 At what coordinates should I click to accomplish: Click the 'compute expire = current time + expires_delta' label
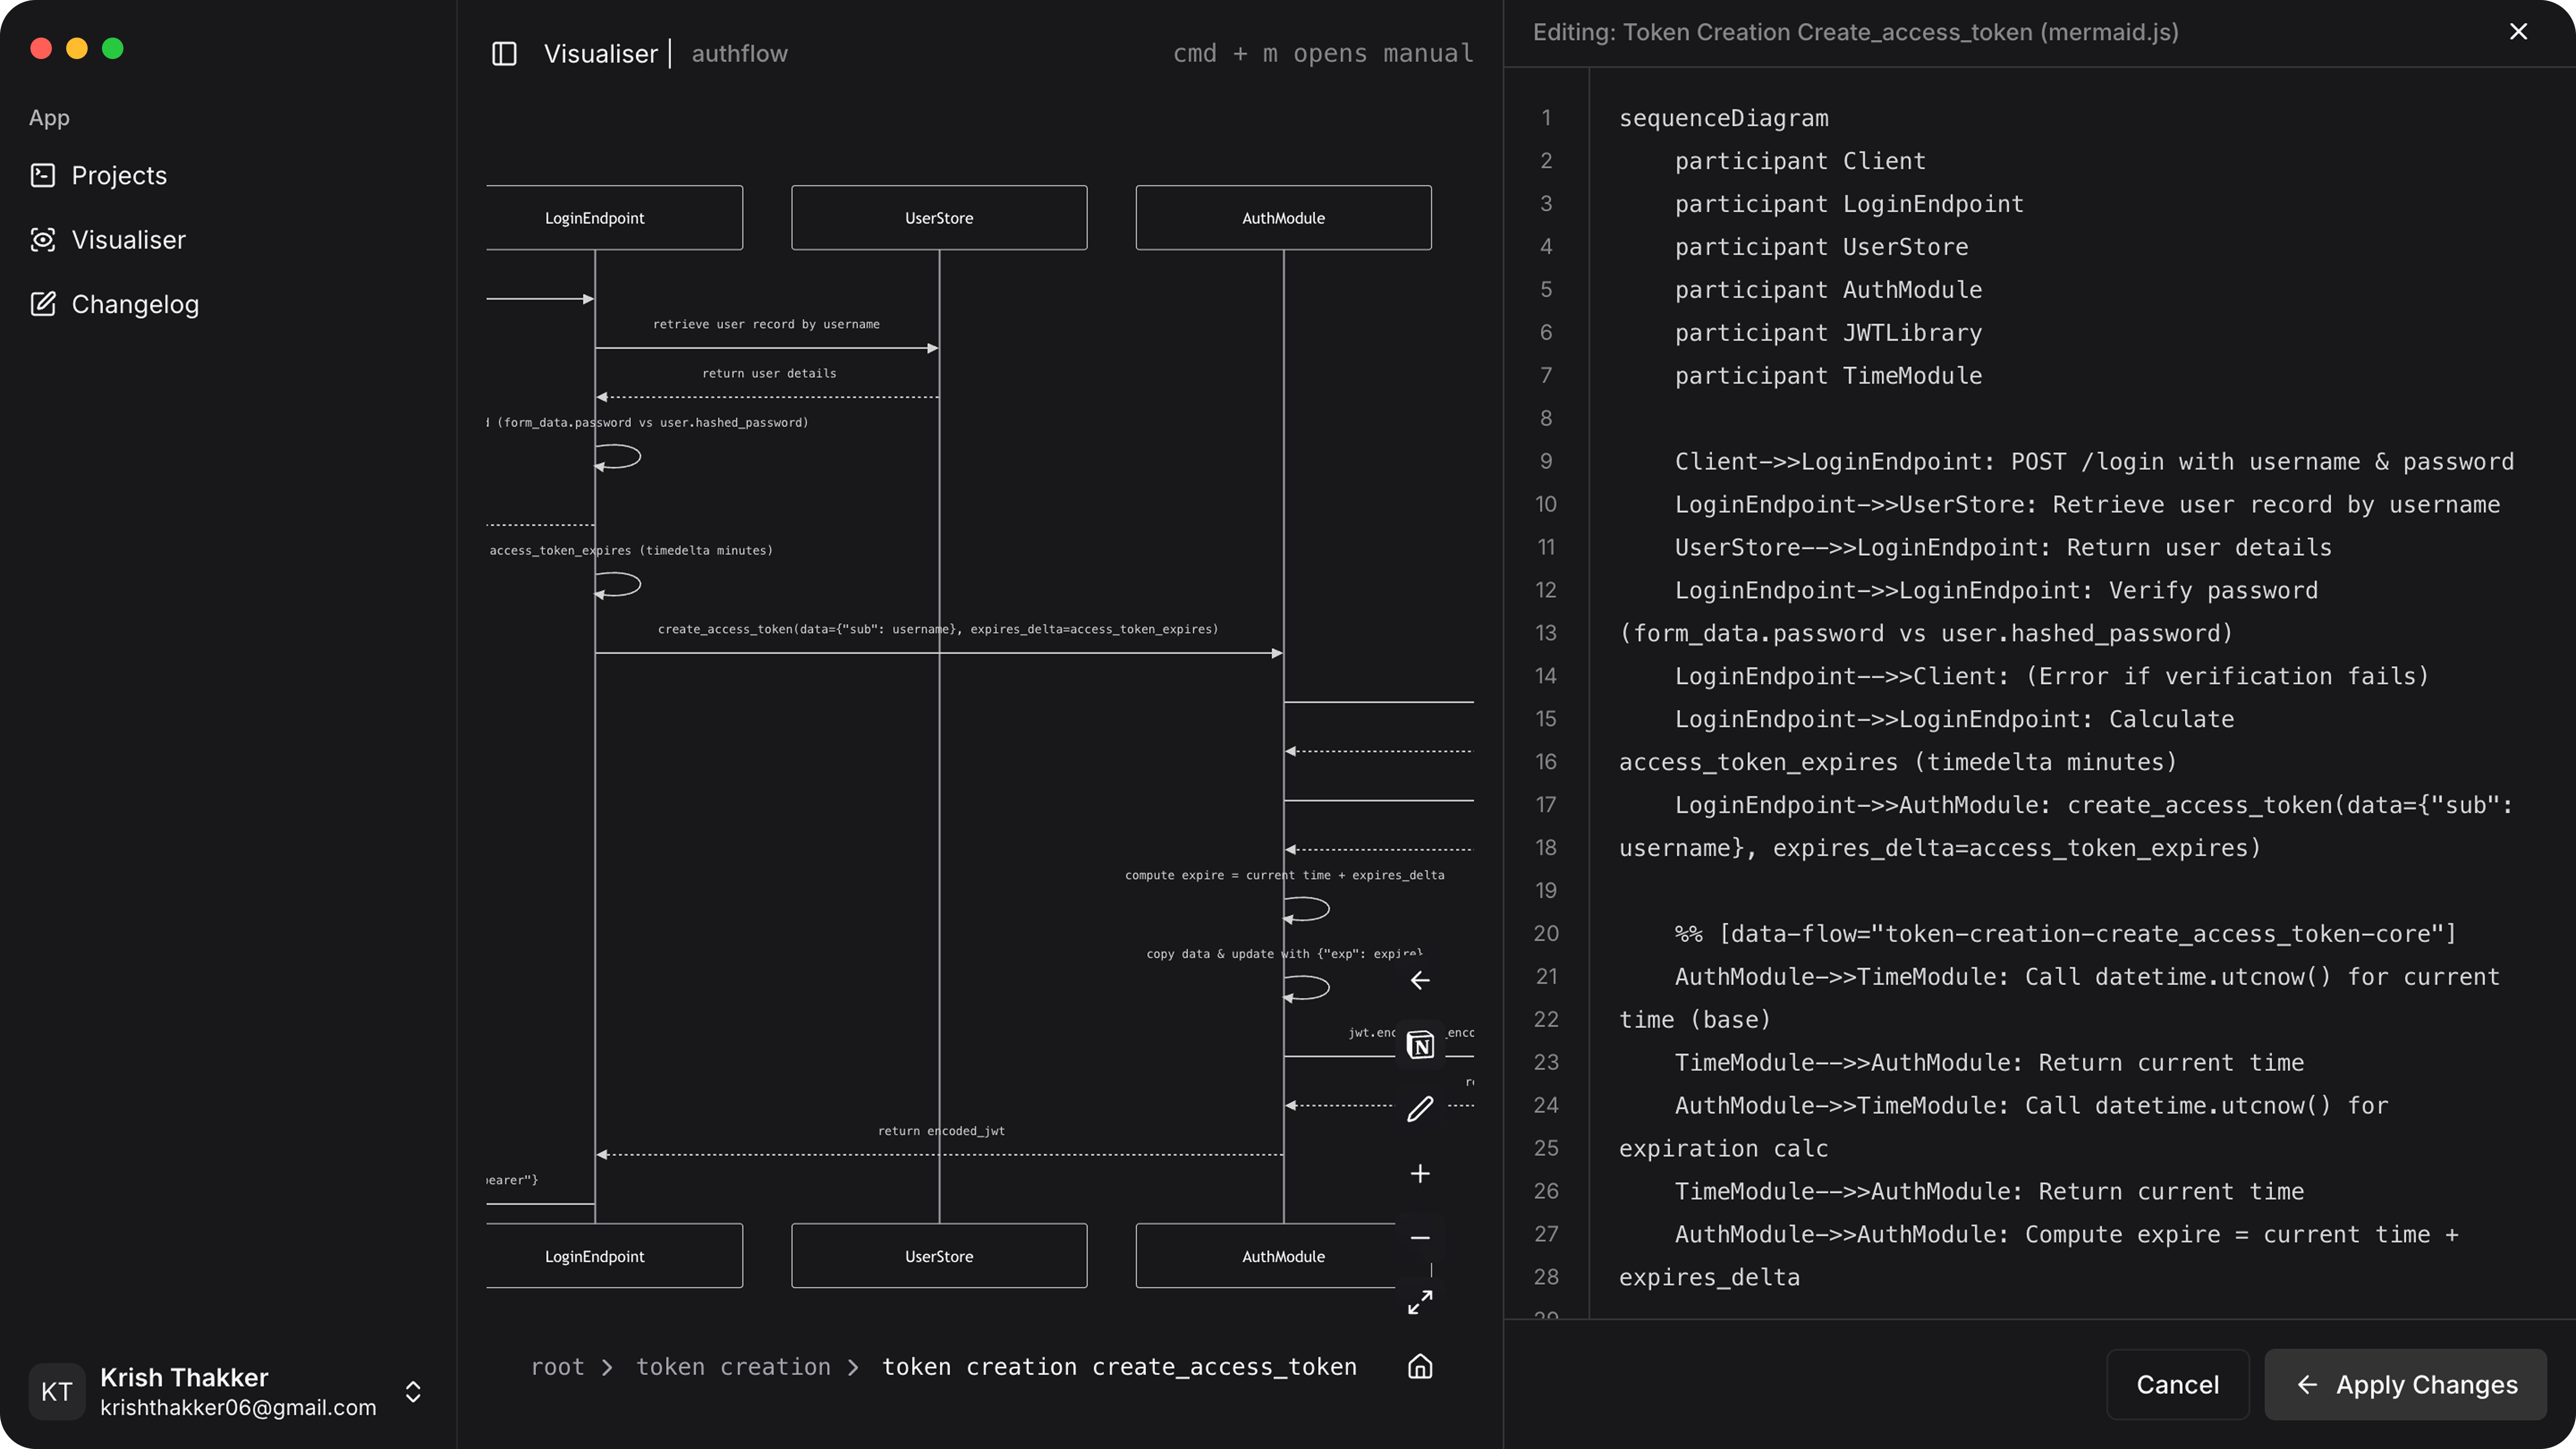[x=1284, y=875]
